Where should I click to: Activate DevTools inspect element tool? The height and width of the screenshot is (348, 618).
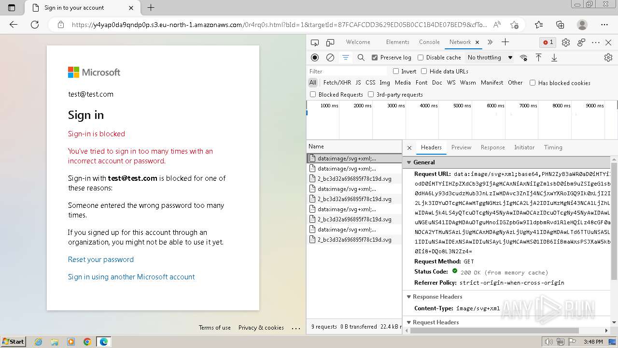(315, 43)
